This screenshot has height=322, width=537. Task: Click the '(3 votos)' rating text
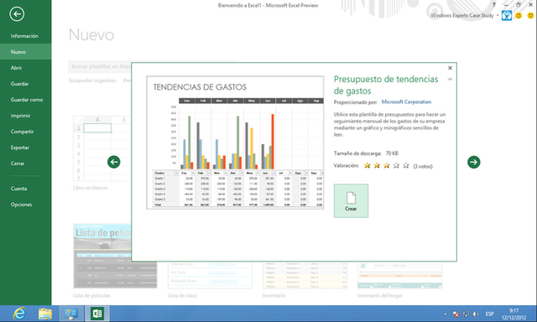[x=423, y=166]
